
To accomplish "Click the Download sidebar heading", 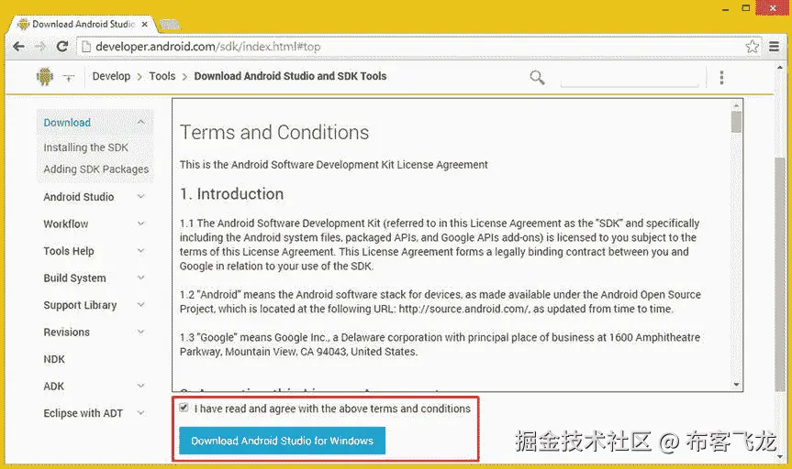I will [67, 123].
